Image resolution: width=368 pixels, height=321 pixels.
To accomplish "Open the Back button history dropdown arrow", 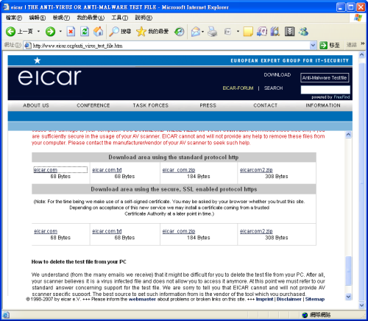I will tap(38, 32).
